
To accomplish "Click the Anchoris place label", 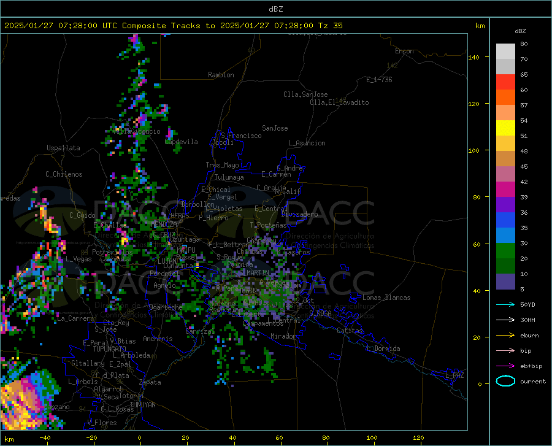I will [x=158, y=339].
